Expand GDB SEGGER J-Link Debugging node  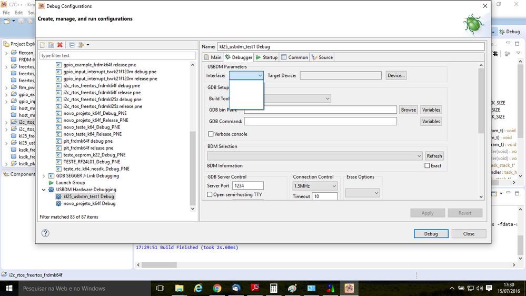pyautogui.click(x=44, y=176)
